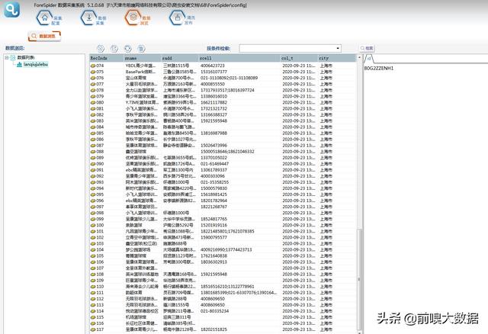Sort by the scell column header
Viewport: 488px width, 334px height.
pyautogui.click(x=239, y=58)
